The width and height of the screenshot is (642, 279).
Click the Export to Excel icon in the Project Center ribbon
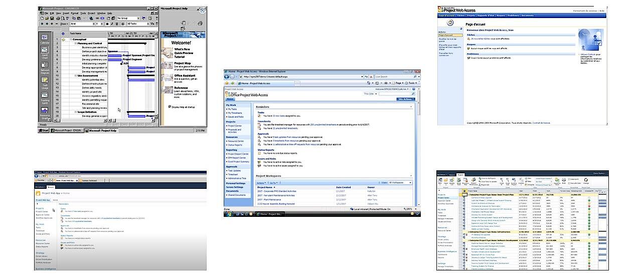coord(557,181)
